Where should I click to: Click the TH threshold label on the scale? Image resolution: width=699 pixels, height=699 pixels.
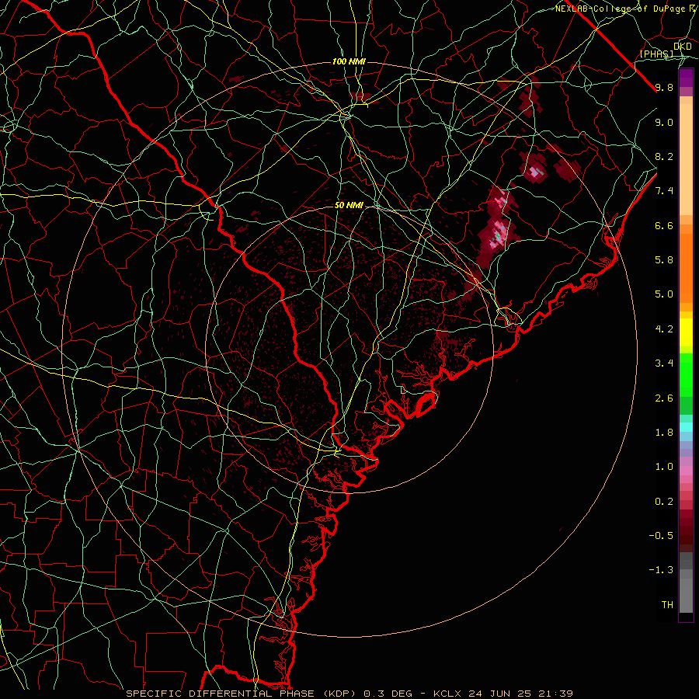coord(667,605)
